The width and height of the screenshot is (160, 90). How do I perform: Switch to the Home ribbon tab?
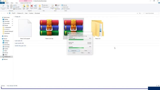[7, 3]
